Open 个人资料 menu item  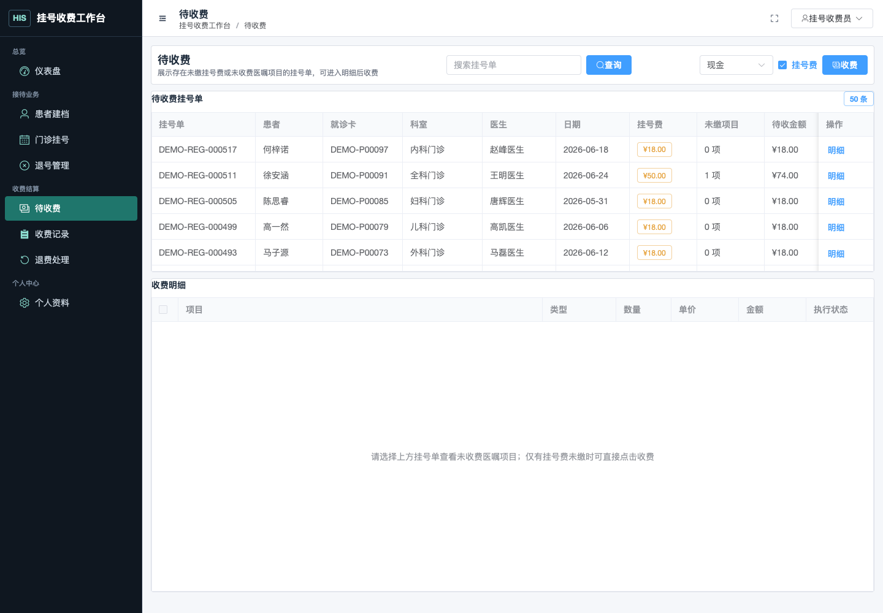pyautogui.click(x=71, y=303)
